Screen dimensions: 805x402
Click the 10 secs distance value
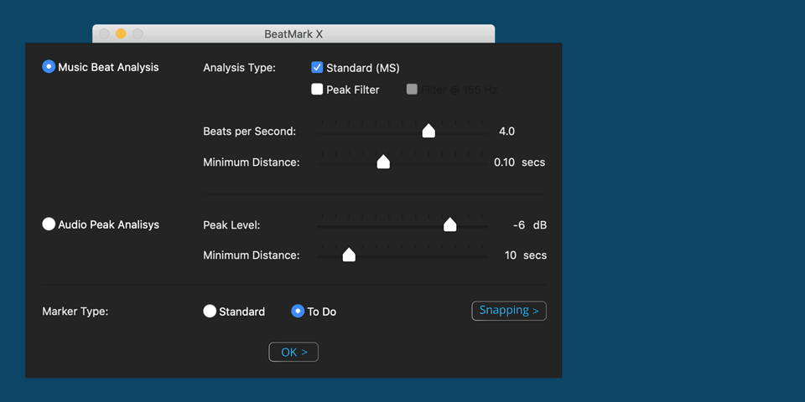526,255
